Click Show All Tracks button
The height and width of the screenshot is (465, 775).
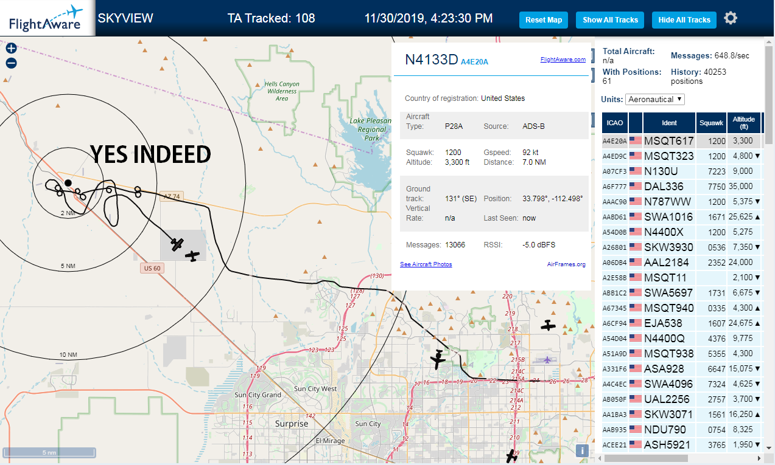610,19
